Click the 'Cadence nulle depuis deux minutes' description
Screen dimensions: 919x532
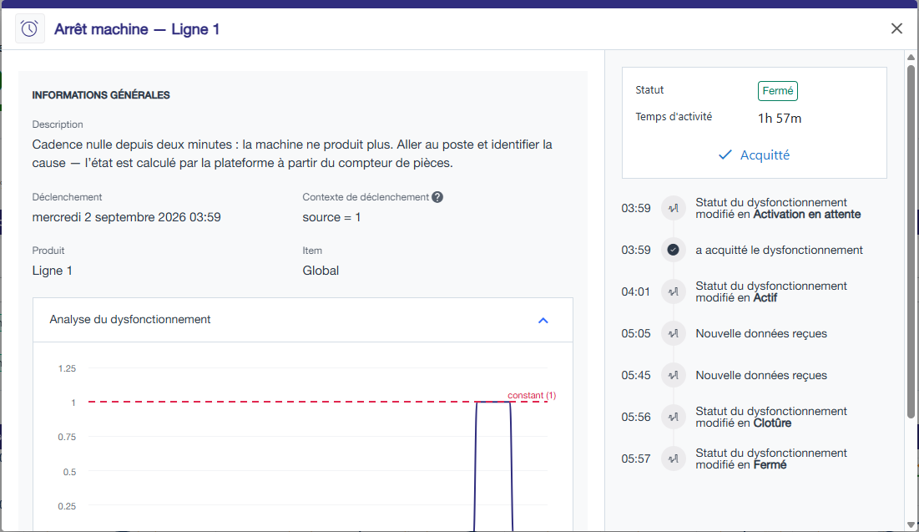pyautogui.click(x=292, y=153)
